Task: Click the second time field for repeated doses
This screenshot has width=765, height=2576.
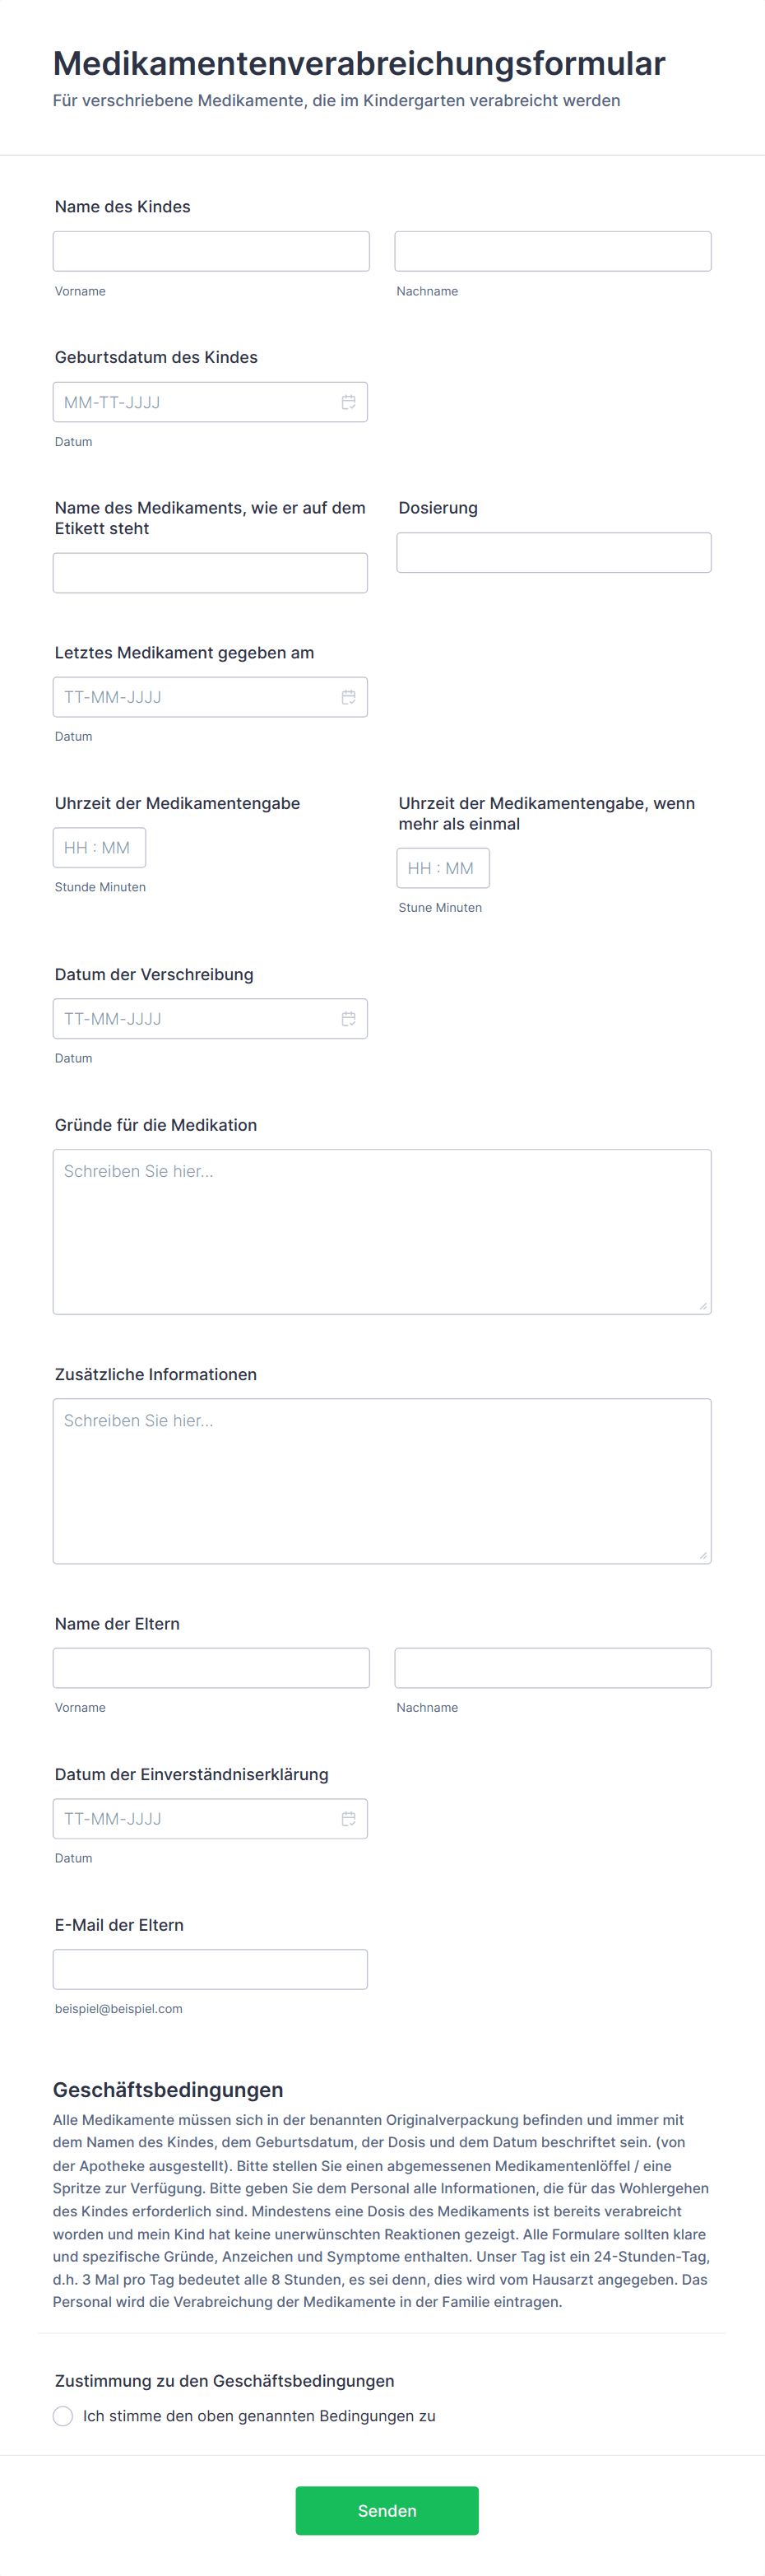Action: [x=443, y=868]
